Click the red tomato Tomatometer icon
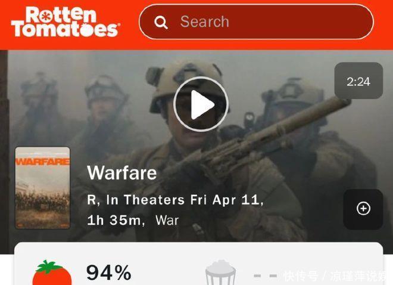Image resolution: width=393 pixels, height=285 pixels. point(52,273)
